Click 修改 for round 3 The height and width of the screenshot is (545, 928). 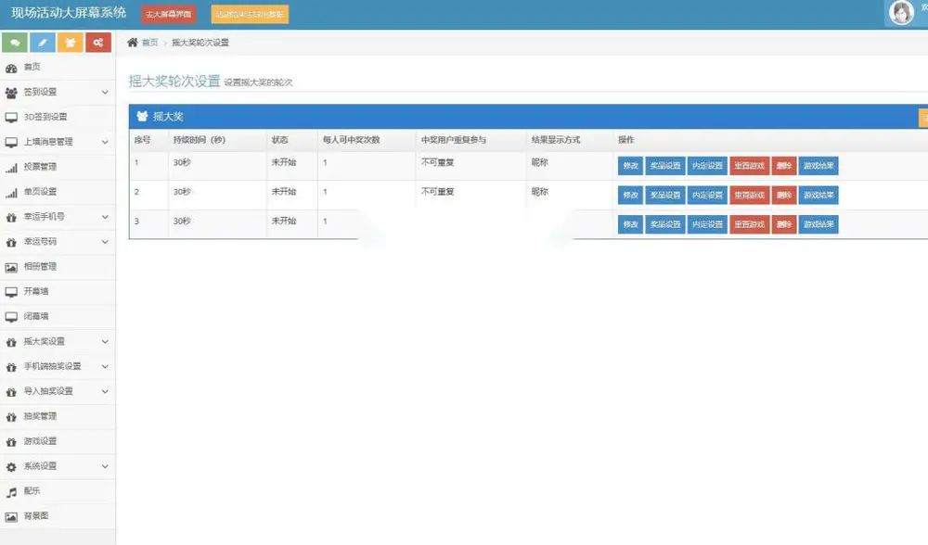pyautogui.click(x=630, y=224)
